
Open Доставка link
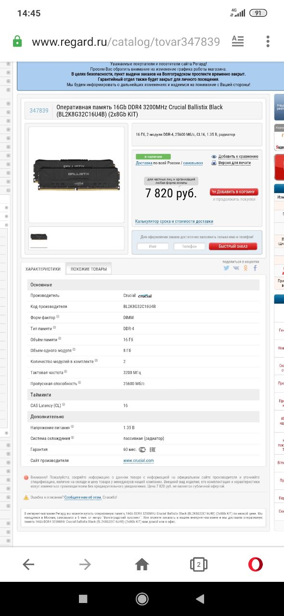[x=144, y=163]
